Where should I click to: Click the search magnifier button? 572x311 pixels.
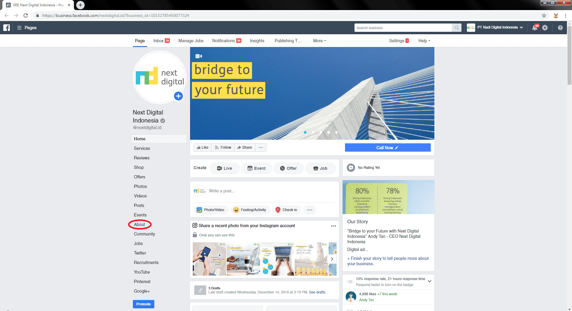(456, 28)
